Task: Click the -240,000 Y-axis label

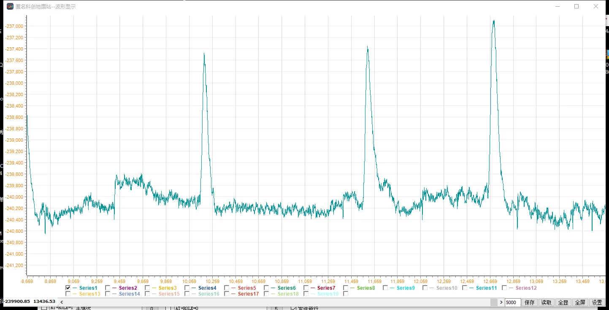Action: click(x=14, y=197)
